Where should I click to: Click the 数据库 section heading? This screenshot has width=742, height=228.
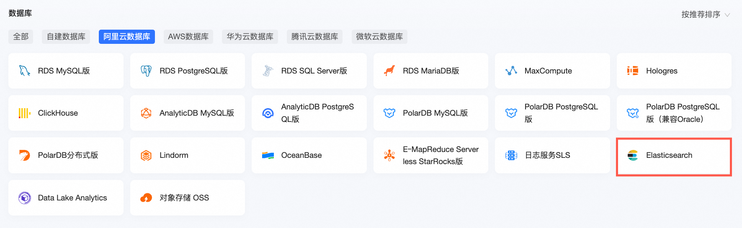[x=20, y=13]
